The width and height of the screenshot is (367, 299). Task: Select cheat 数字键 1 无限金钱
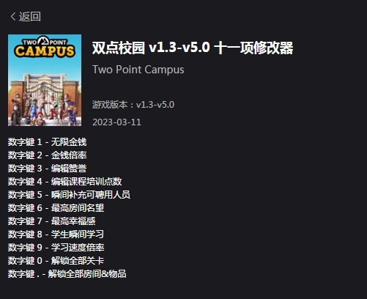tap(47, 142)
